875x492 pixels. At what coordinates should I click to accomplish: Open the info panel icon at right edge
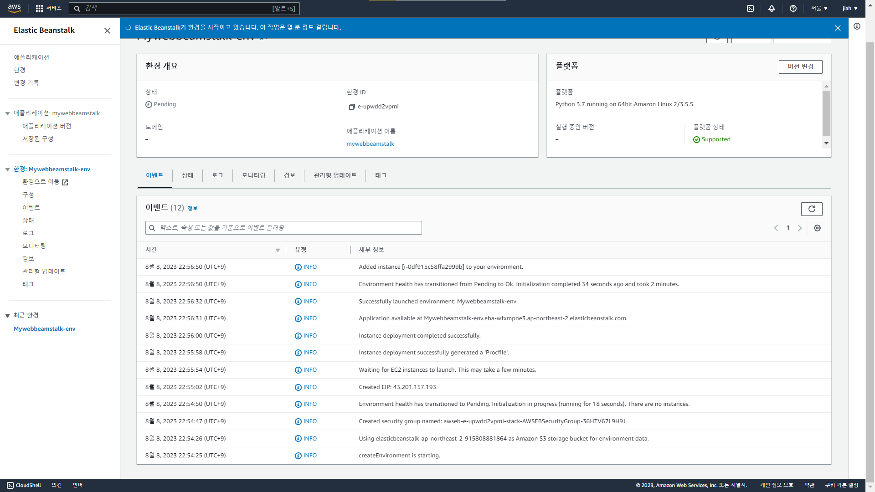pyautogui.click(x=857, y=26)
